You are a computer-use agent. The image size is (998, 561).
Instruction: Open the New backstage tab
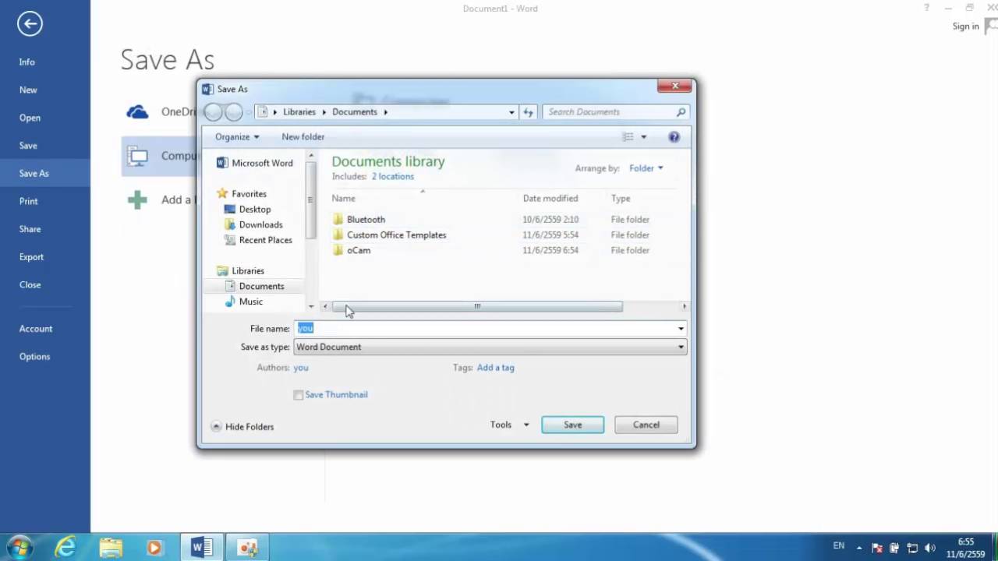tap(28, 90)
